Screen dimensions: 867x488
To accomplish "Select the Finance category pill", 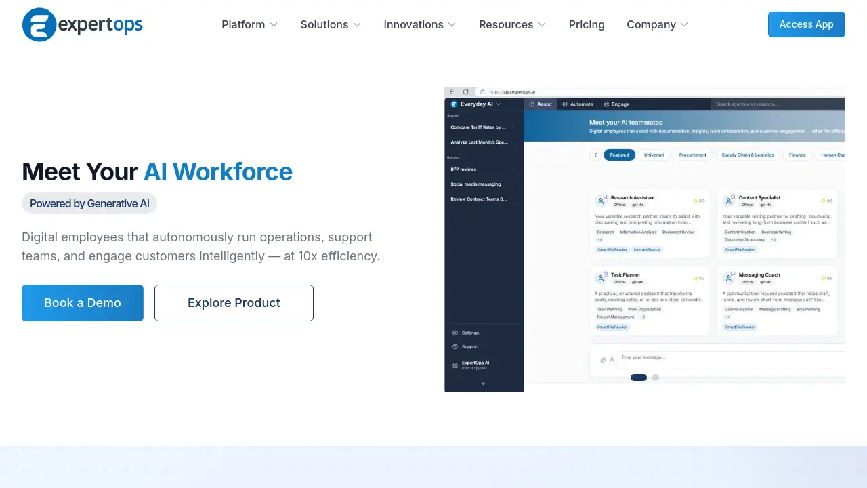I will pyautogui.click(x=797, y=155).
